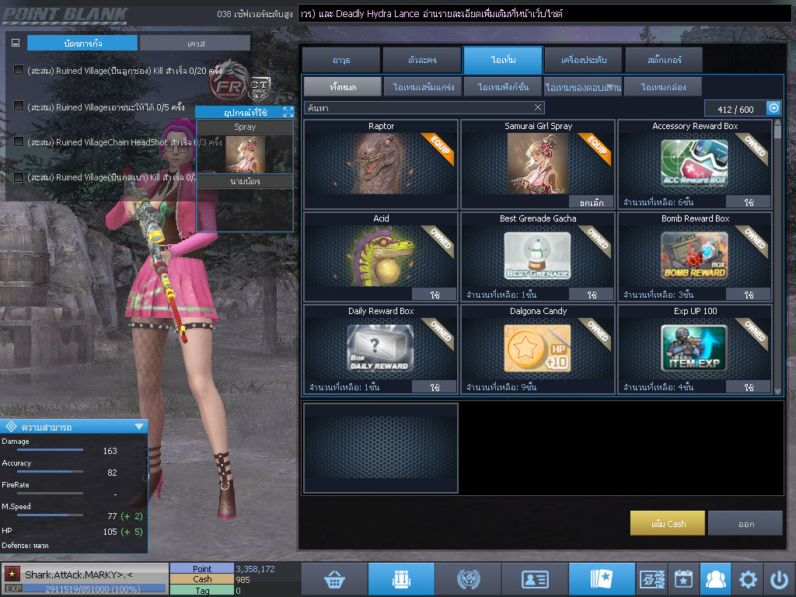Click the Point value 3,358,172
796x597 pixels.
255,569
